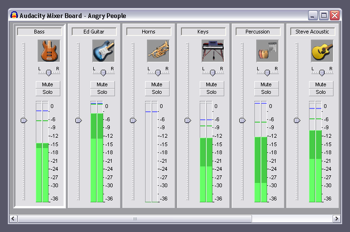This screenshot has height=232, width=350.
Task: Solo the Keys track
Action: click(212, 92)
